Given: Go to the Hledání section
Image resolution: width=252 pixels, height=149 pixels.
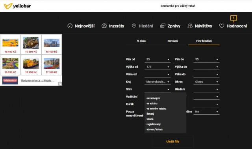Looking at the screenshot, I should click(146, 26).
